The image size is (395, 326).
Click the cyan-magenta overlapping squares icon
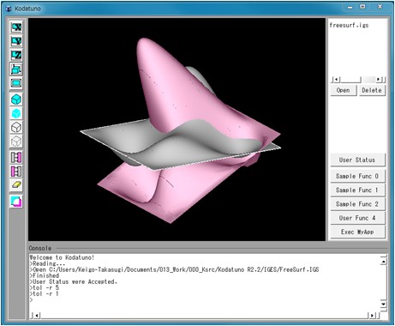(x=16, y=202)
